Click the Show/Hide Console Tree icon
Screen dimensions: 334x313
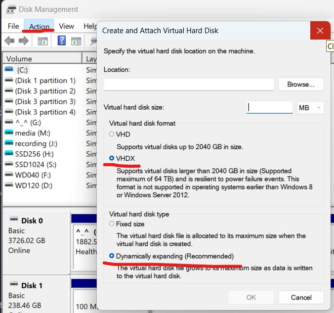pyautogui.click(x=43, y=41)
